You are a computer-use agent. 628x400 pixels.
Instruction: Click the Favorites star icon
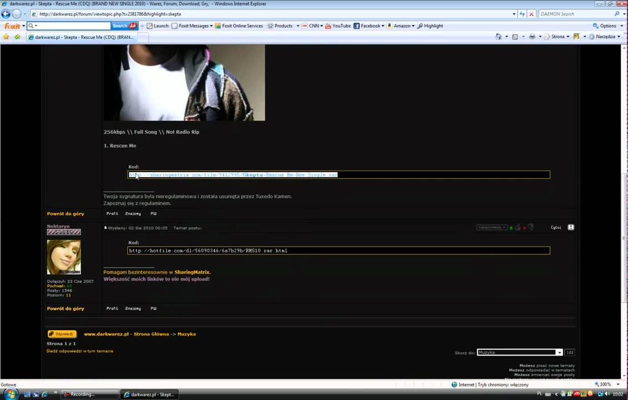6,37
